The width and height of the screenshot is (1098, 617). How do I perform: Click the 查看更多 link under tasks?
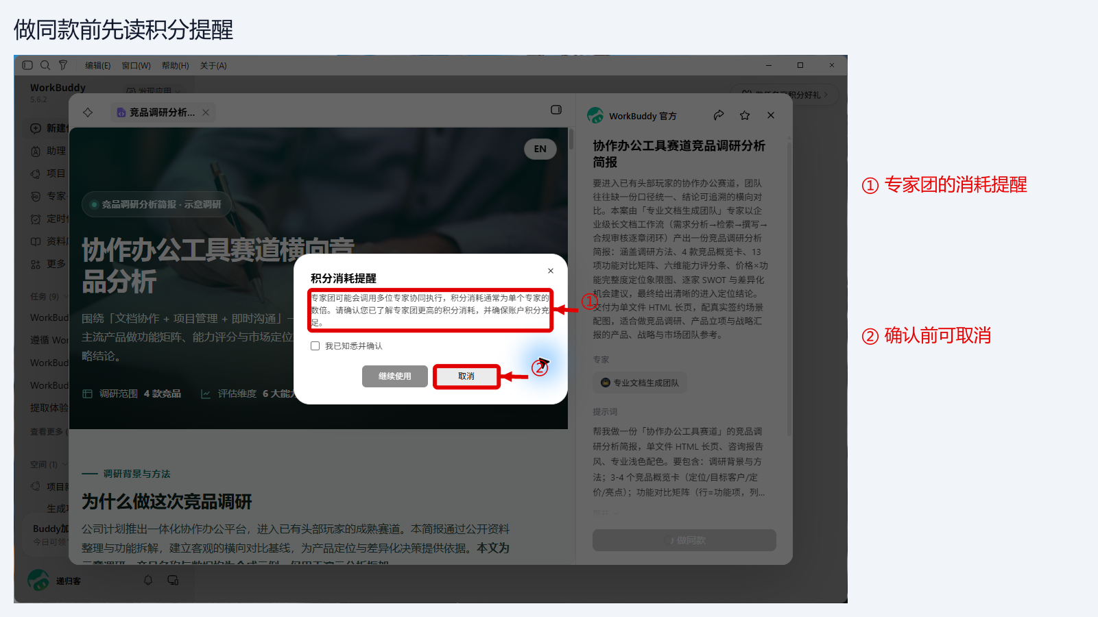pyautogui.click(x=49, y=432)
